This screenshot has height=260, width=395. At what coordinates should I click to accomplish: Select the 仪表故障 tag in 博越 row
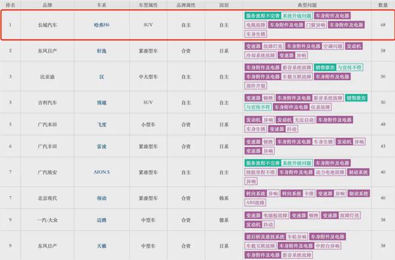[320, 107]
